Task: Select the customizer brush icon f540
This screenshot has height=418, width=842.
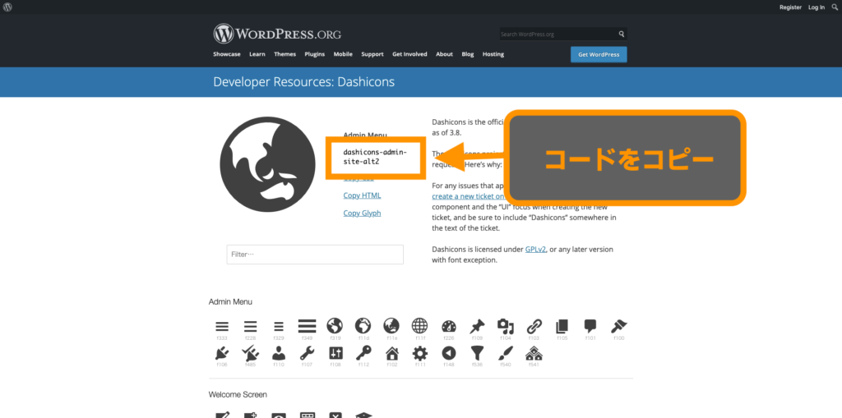Action: pos(505,353)
